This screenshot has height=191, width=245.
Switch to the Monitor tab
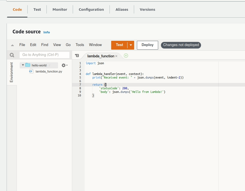60,9
